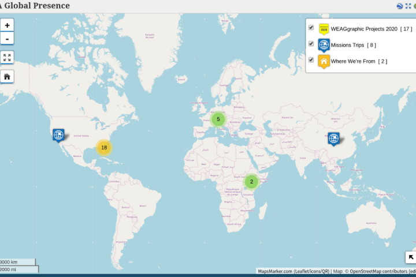Click the orange Where We're From house icon
The image size is (416, 277).
[x=324, y=61]
